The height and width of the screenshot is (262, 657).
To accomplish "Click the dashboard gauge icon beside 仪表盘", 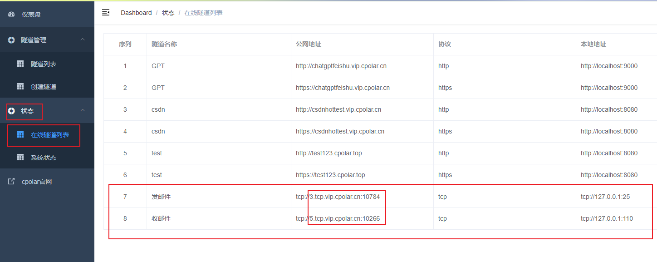I will tap(11, 15).
